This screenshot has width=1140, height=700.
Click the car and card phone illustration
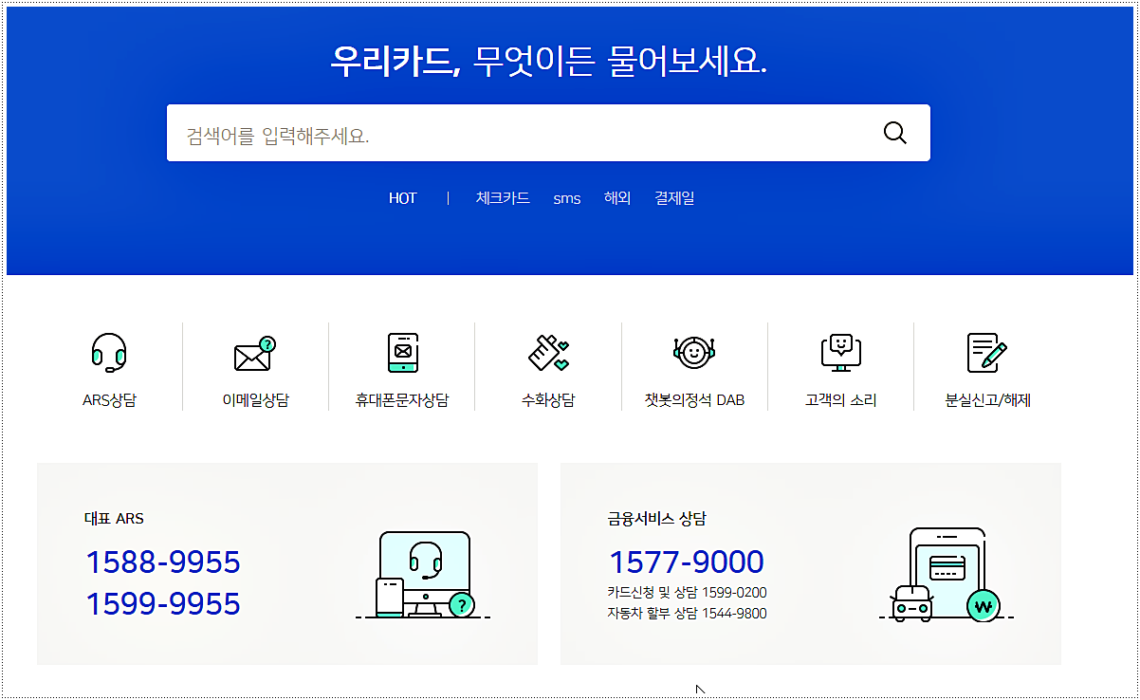pyautogui.click(x=947, y=575)
